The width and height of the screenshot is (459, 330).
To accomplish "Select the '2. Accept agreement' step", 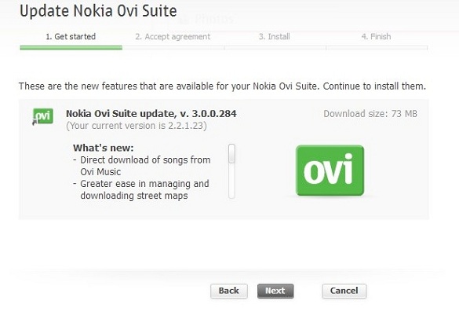I will coord(173,37).
